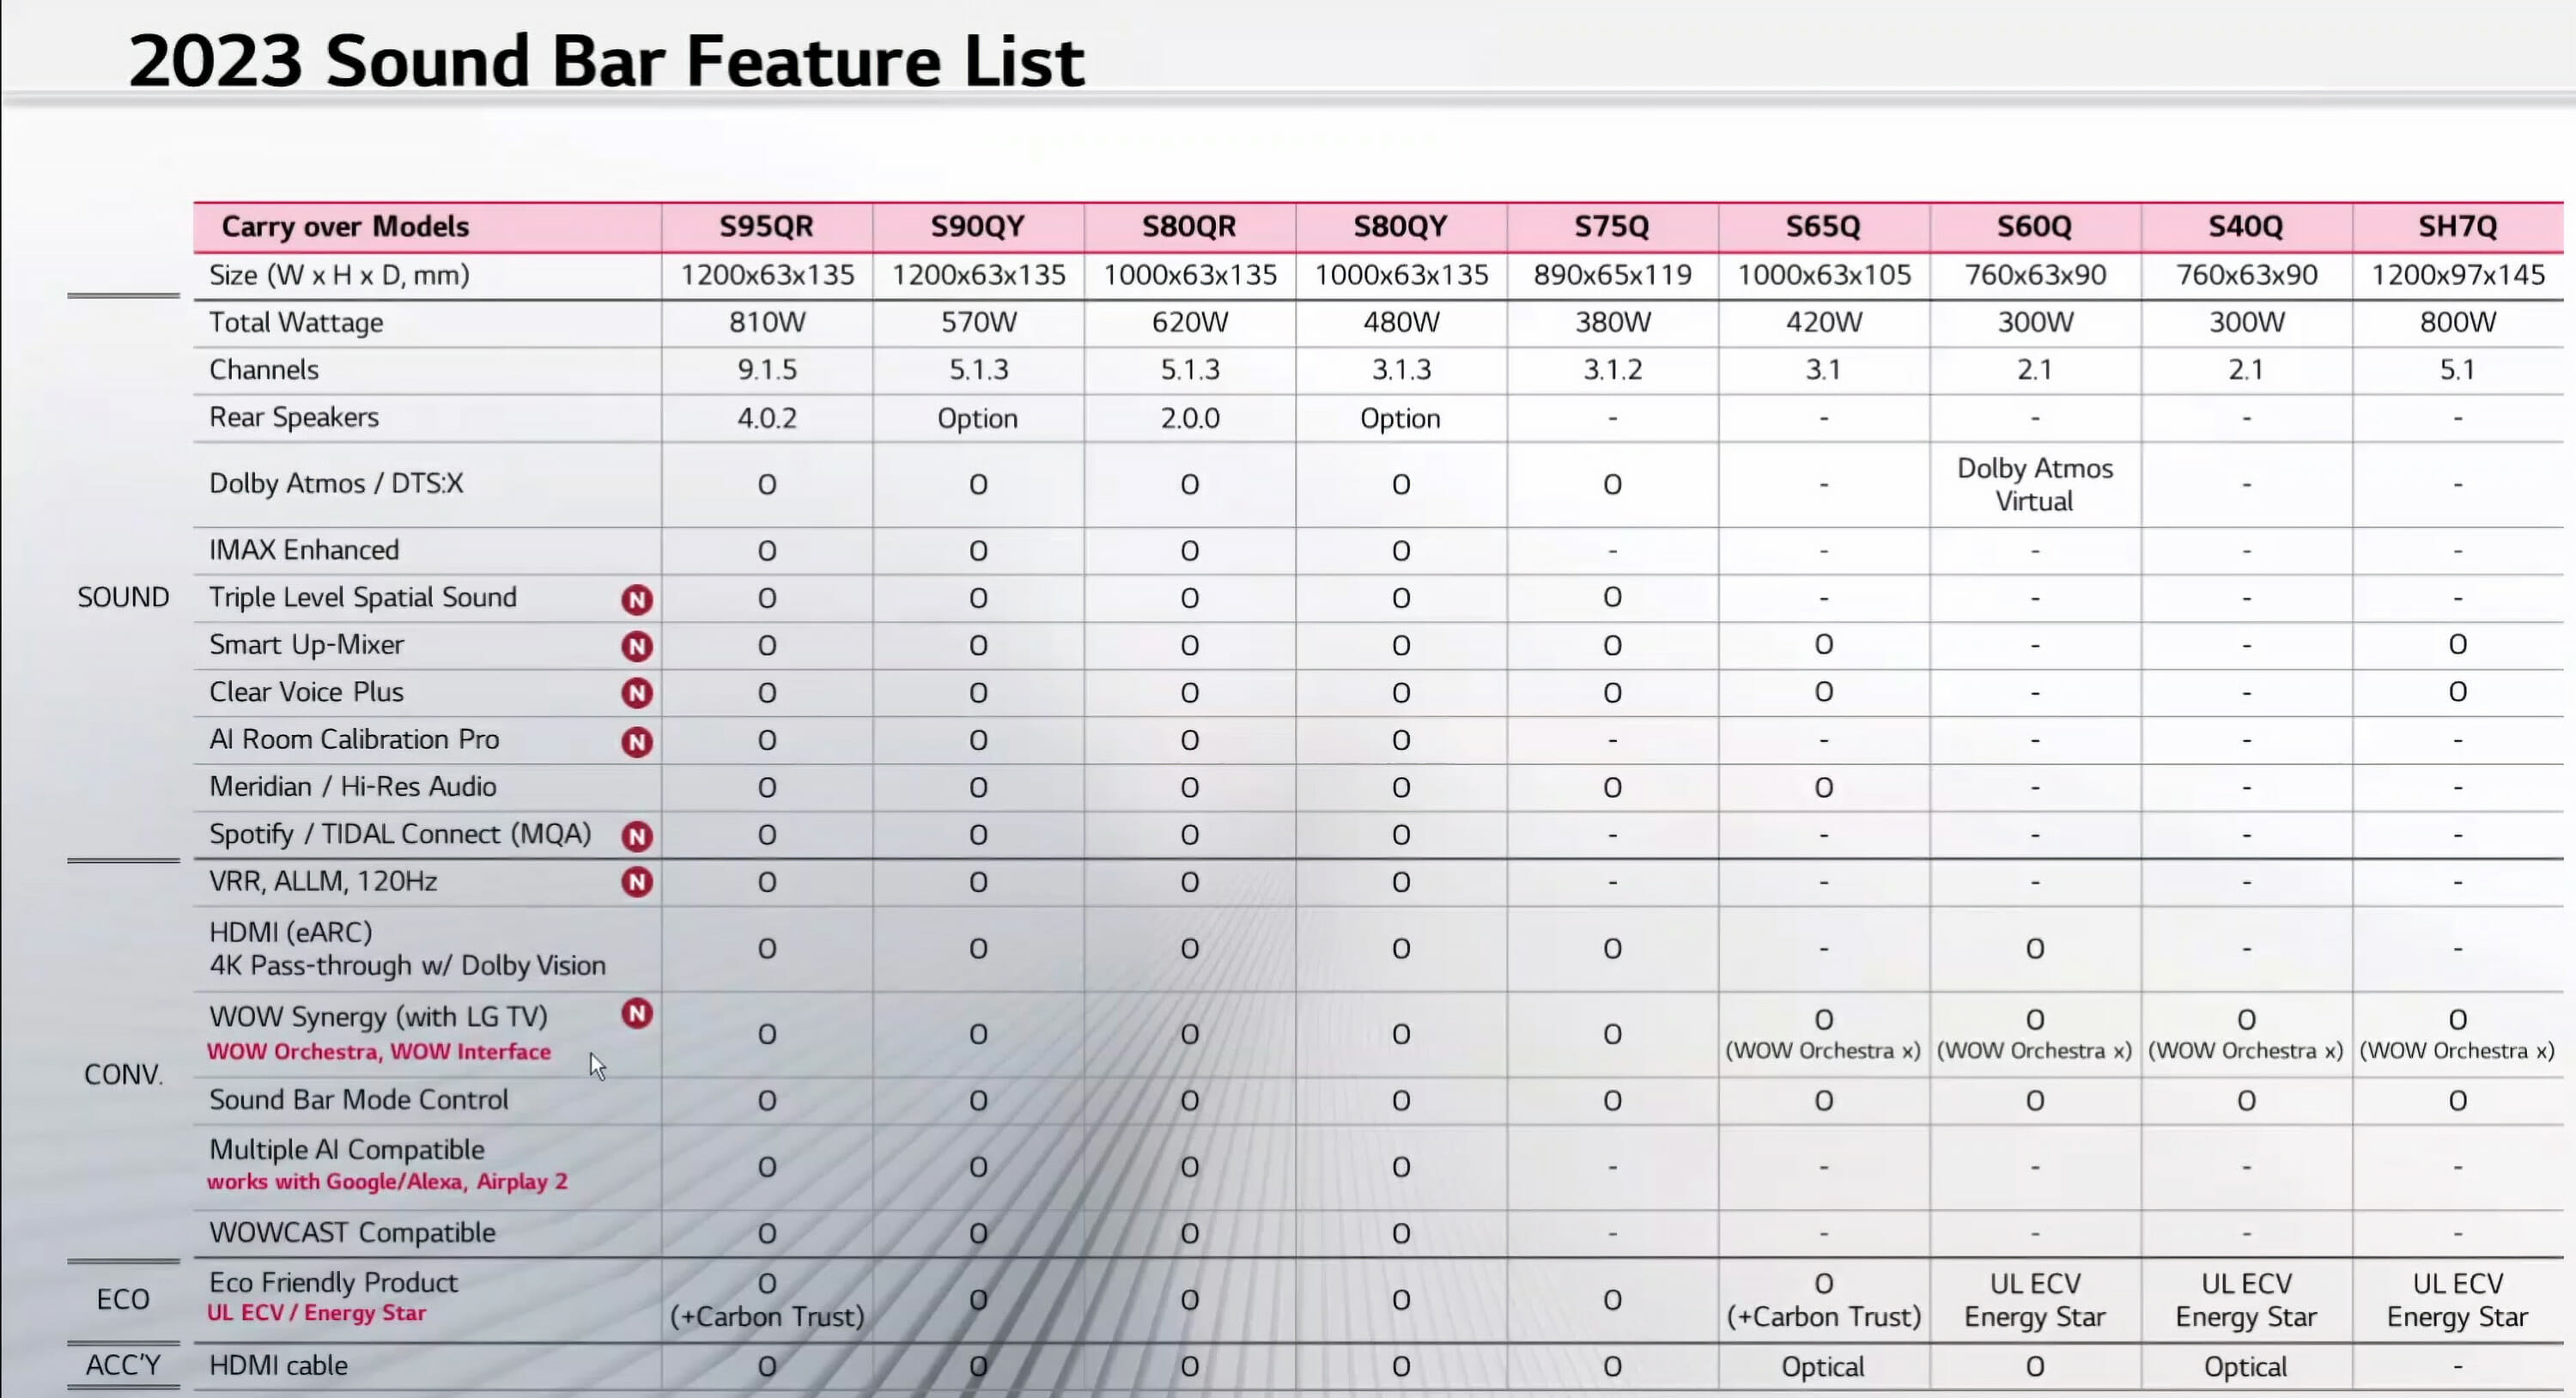The height and width of the screenshot is (1398, 2576).
Task: Click the Size (W x H x D, mm) row label
Action: [339, 275]
